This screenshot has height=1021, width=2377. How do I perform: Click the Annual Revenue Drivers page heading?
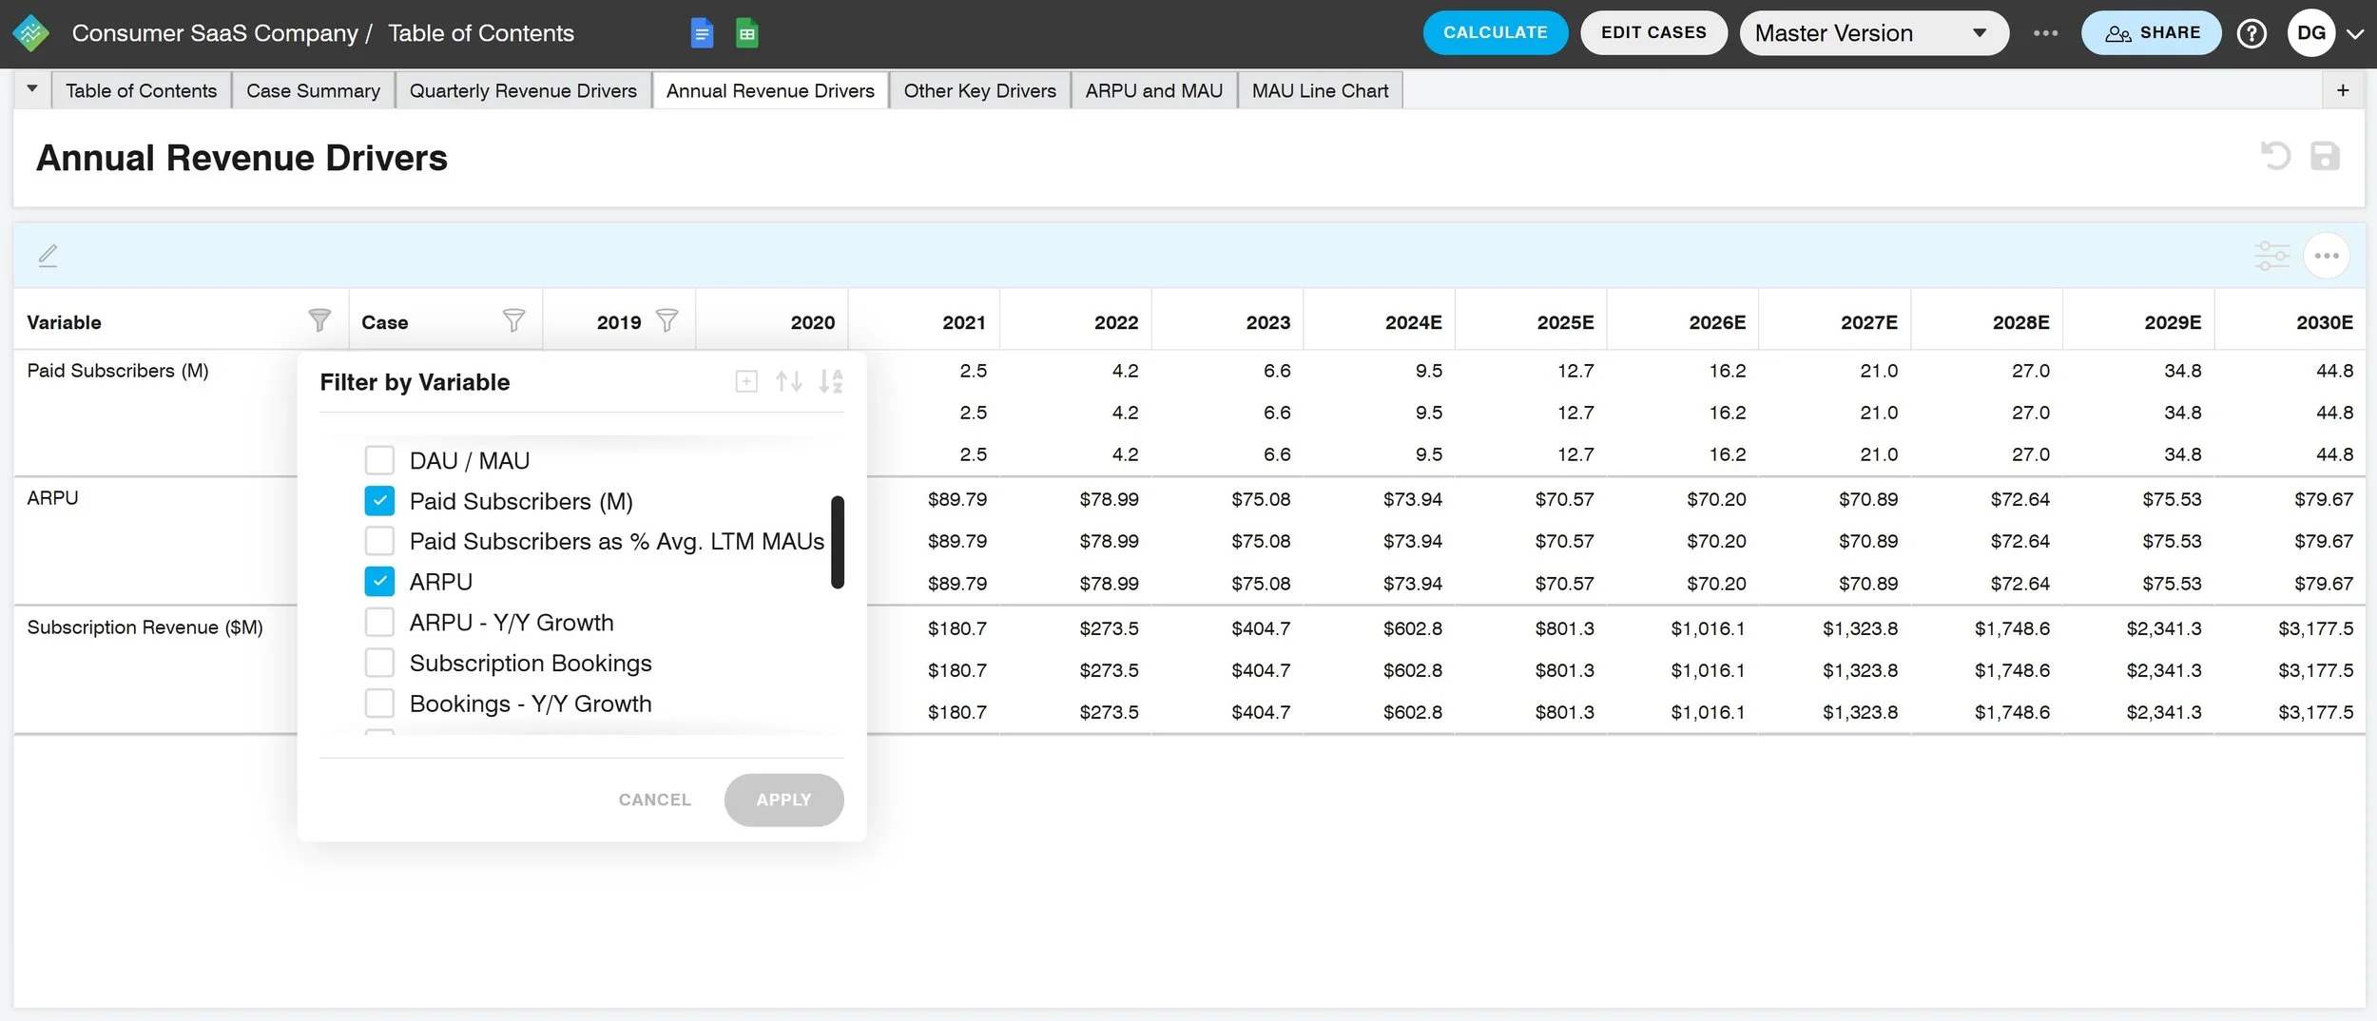[242, 158]
